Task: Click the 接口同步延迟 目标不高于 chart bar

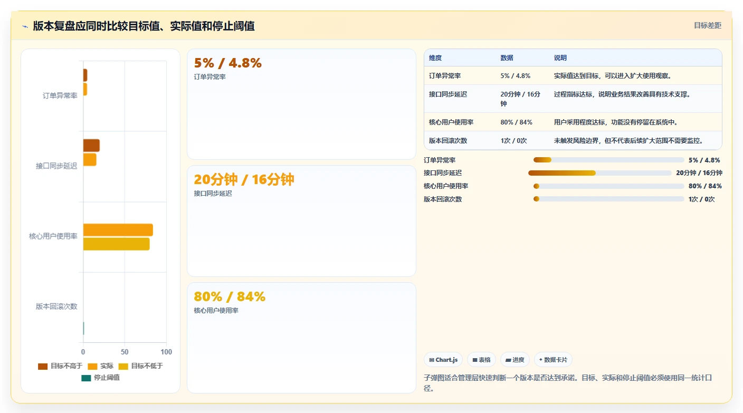Action: [91, 146]
